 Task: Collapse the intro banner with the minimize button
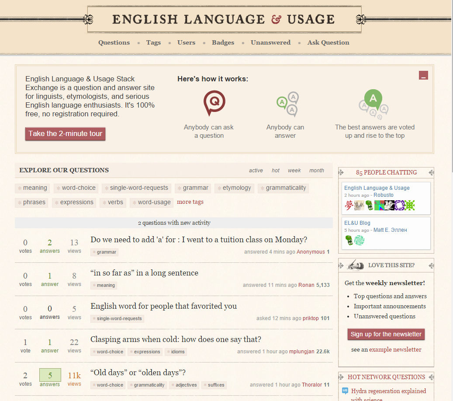[x=423, y=75]
